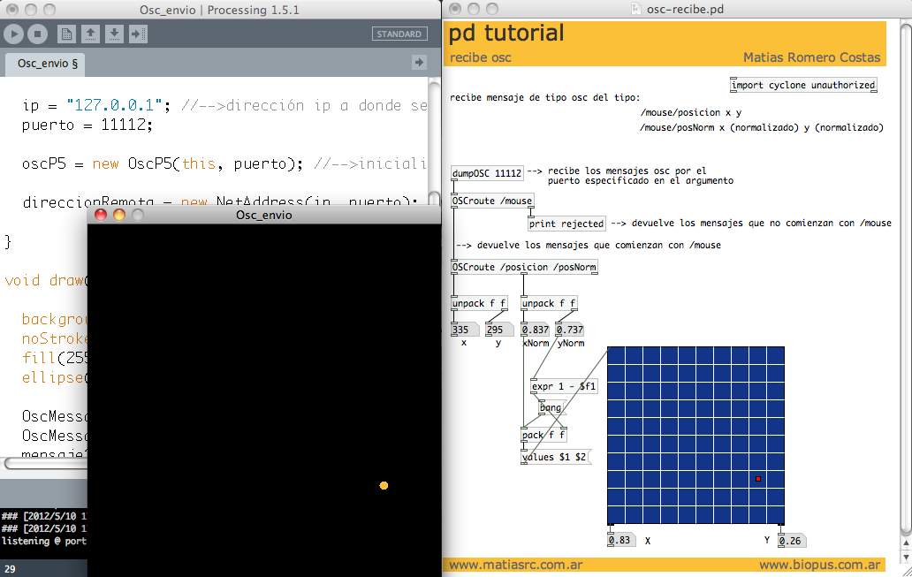
Task: Open the www.biopus.com.ar link
Action: [821, 564]
